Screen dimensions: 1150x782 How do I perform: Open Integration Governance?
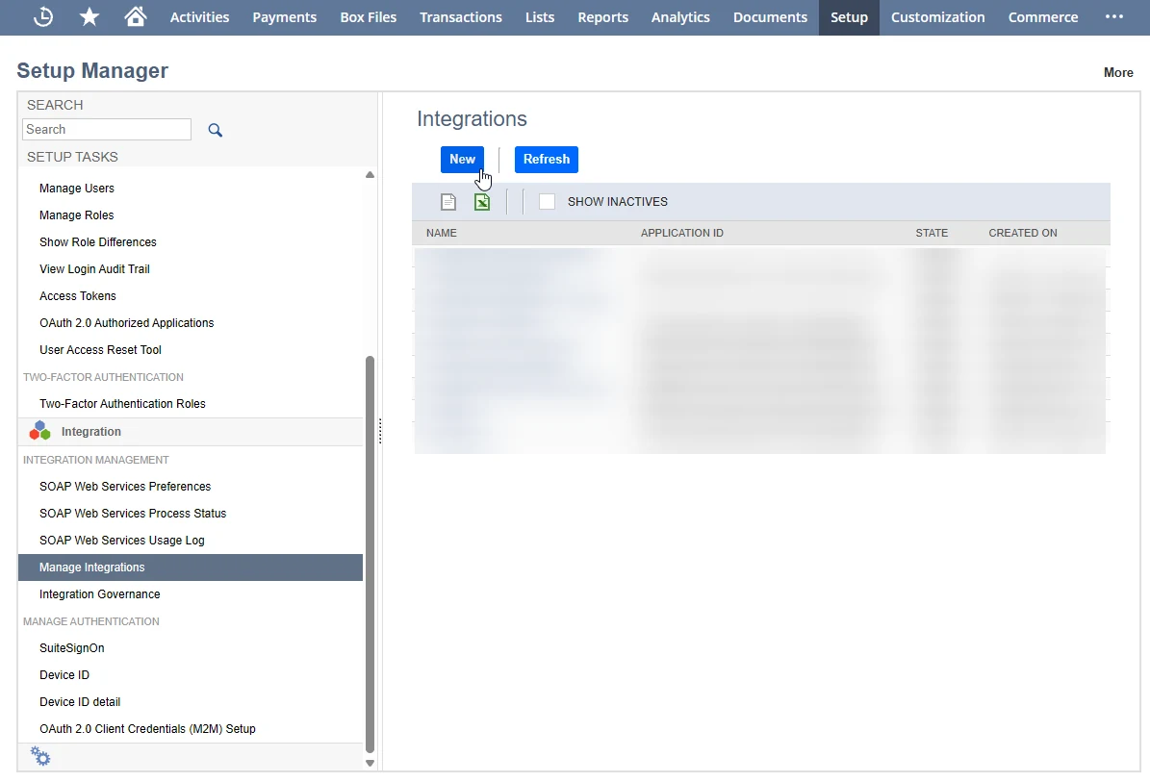click(100, 594)
